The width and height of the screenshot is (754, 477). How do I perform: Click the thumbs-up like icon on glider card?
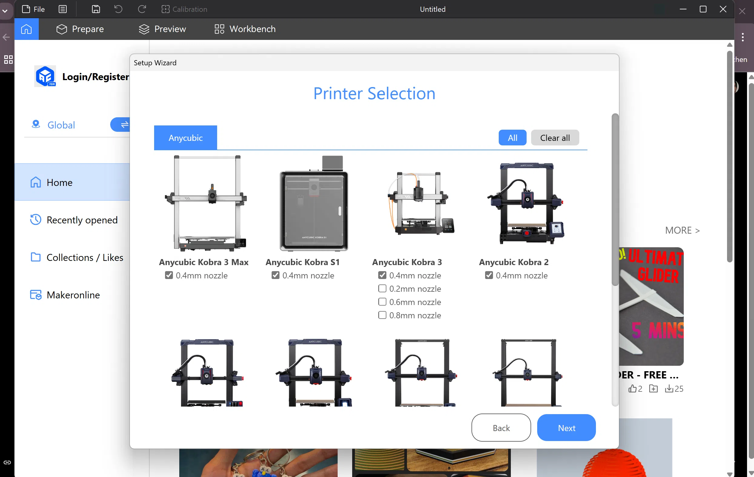pos(633,388)
